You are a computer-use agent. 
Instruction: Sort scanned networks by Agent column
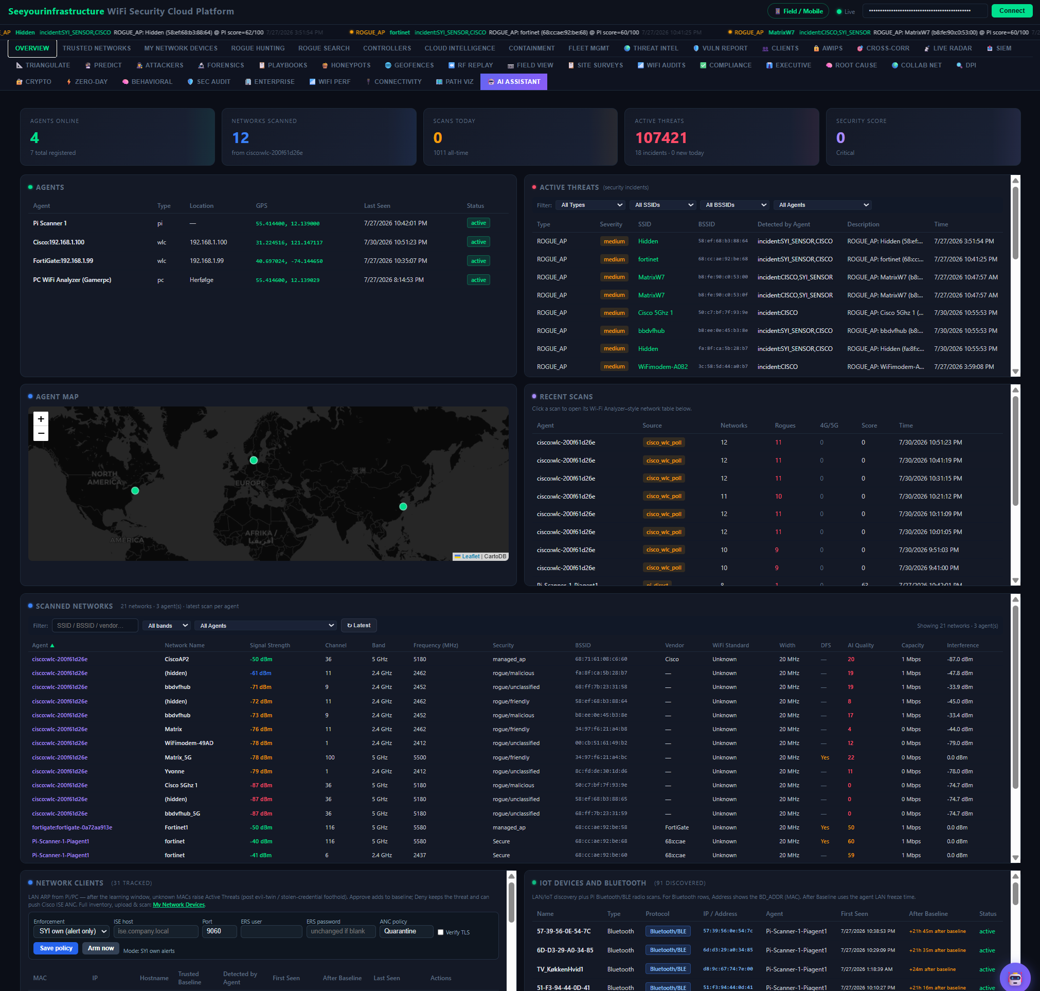(x=43, y=645)
